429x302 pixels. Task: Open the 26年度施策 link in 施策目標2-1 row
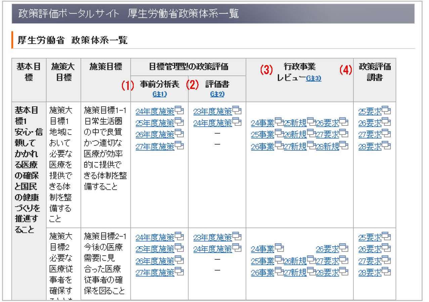155,261
